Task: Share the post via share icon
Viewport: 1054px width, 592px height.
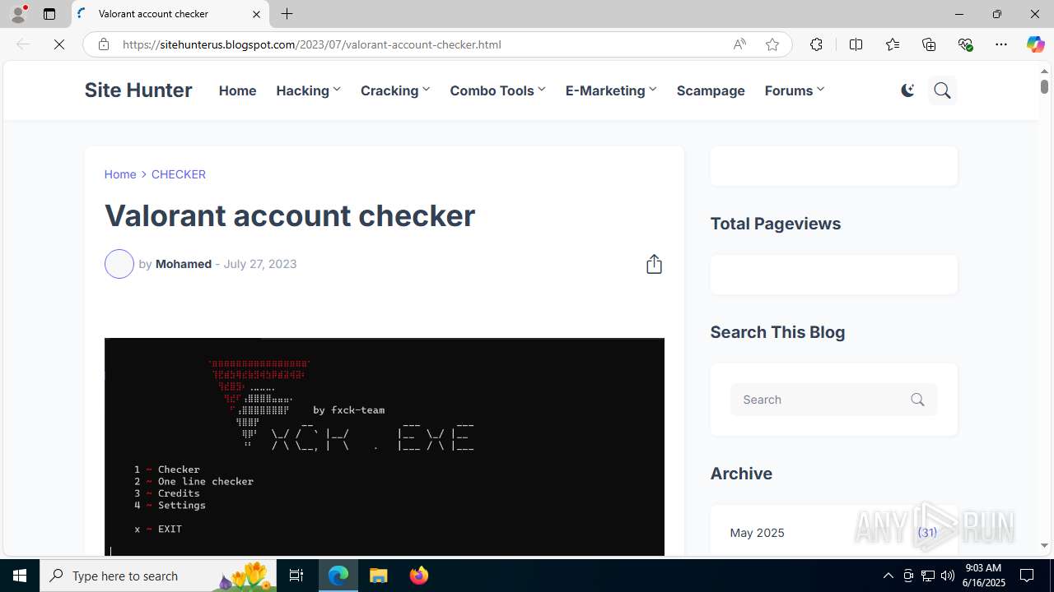Action: 654,264
